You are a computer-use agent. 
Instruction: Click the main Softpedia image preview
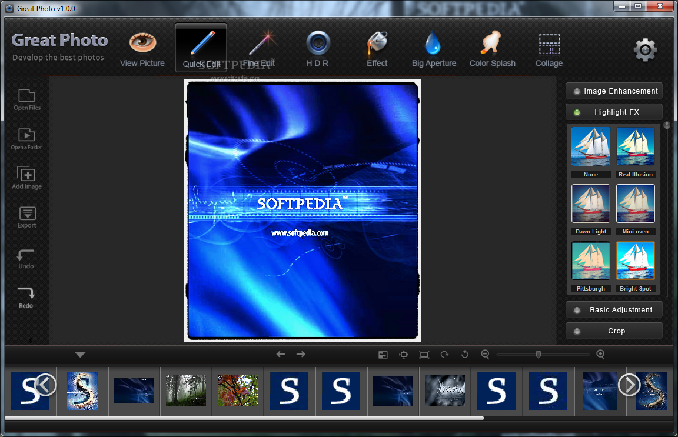303,211
